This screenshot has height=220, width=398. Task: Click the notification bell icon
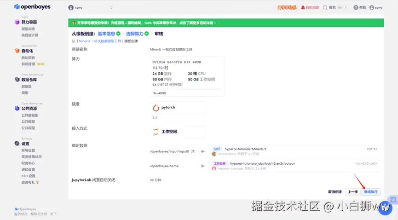coord(303,8)
